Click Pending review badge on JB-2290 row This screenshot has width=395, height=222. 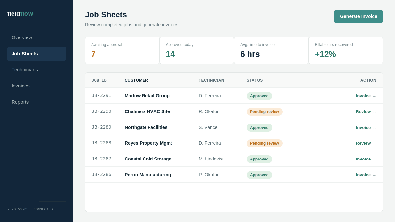[265, 112]
